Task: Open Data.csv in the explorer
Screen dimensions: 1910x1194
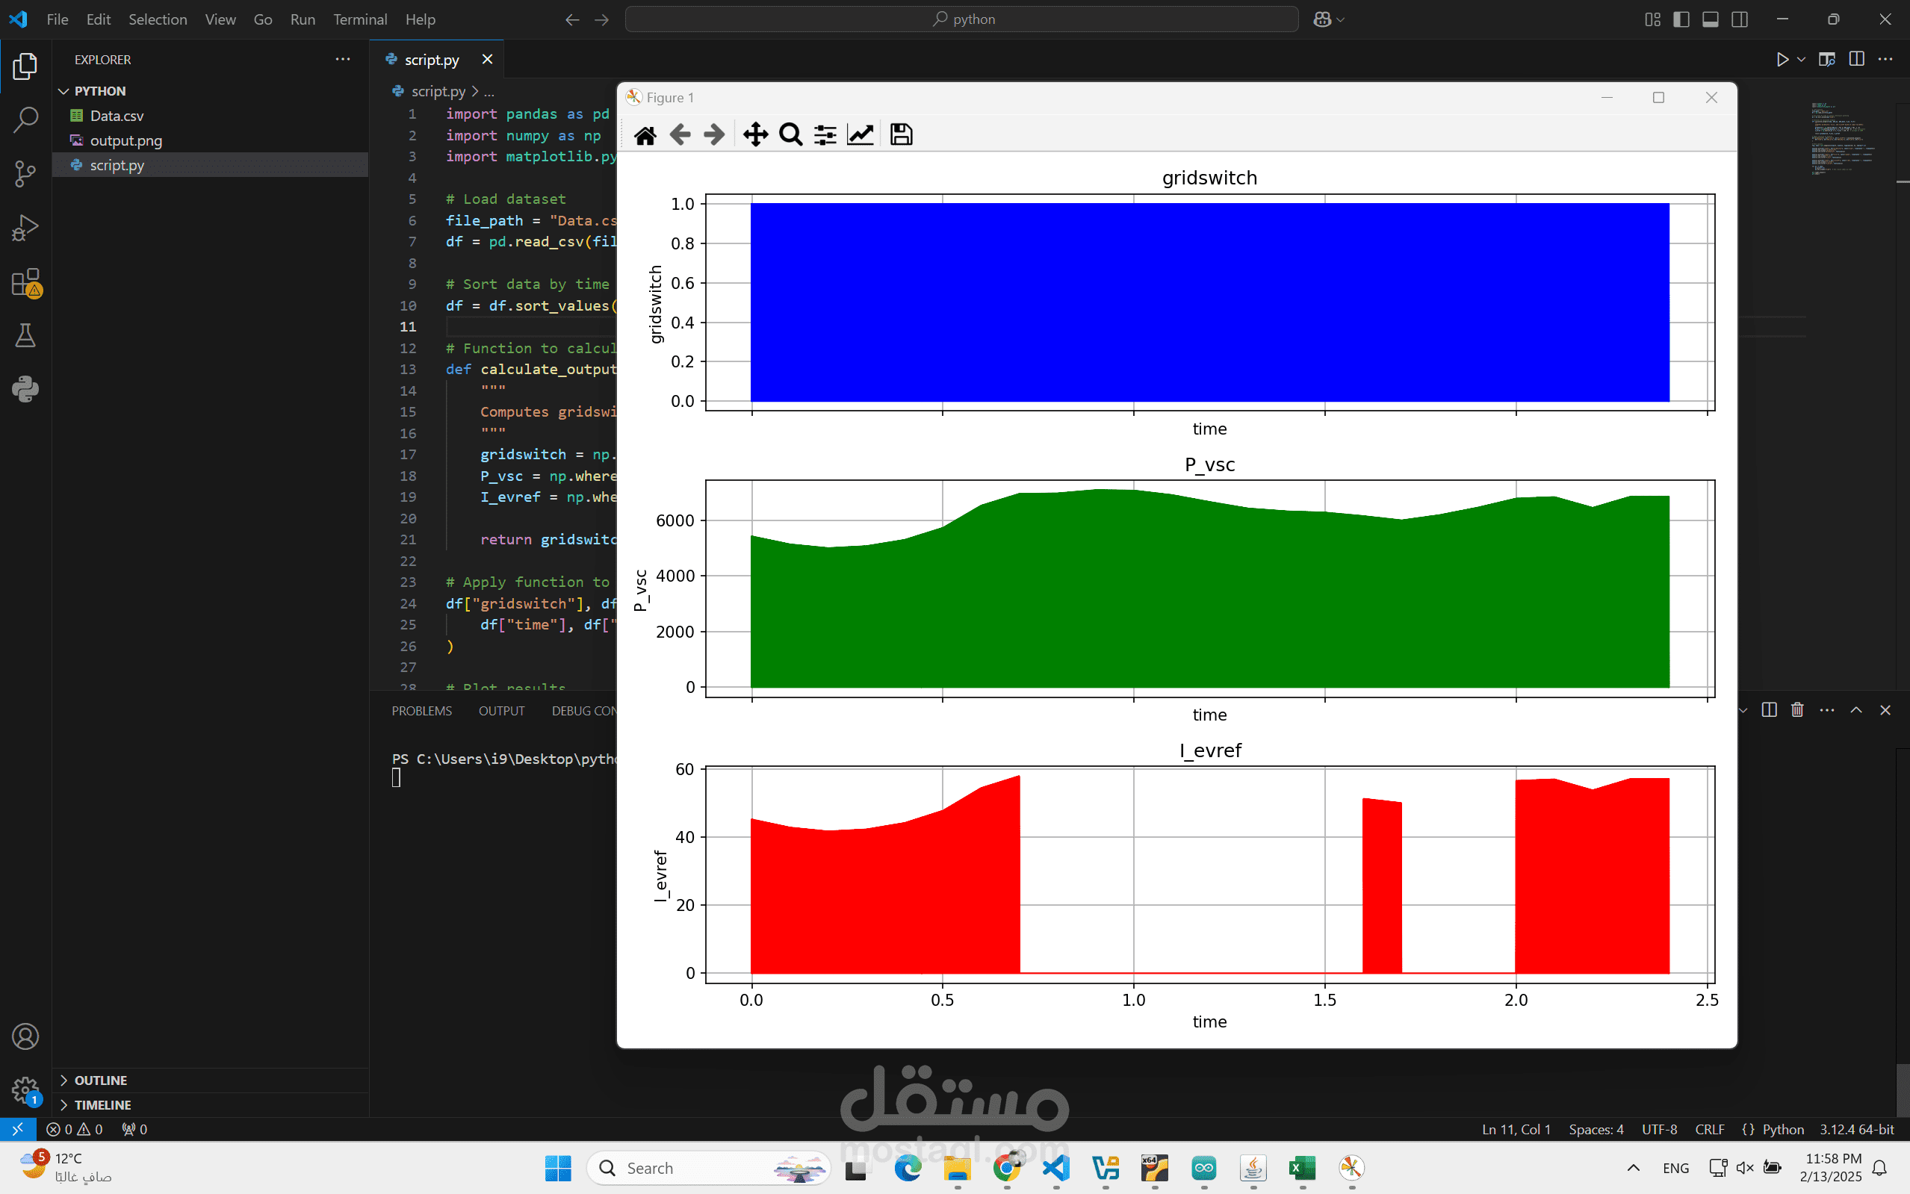Action: 116,116
